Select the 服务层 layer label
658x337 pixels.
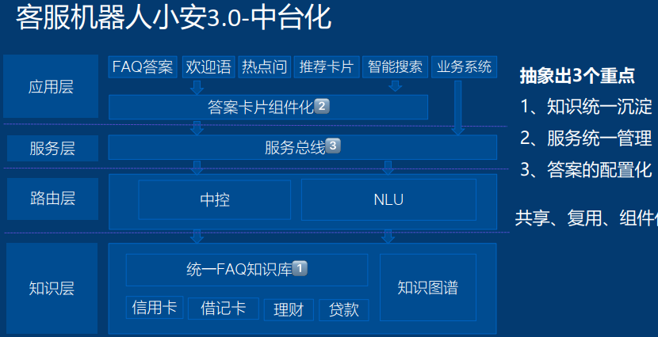pos(52,148)
